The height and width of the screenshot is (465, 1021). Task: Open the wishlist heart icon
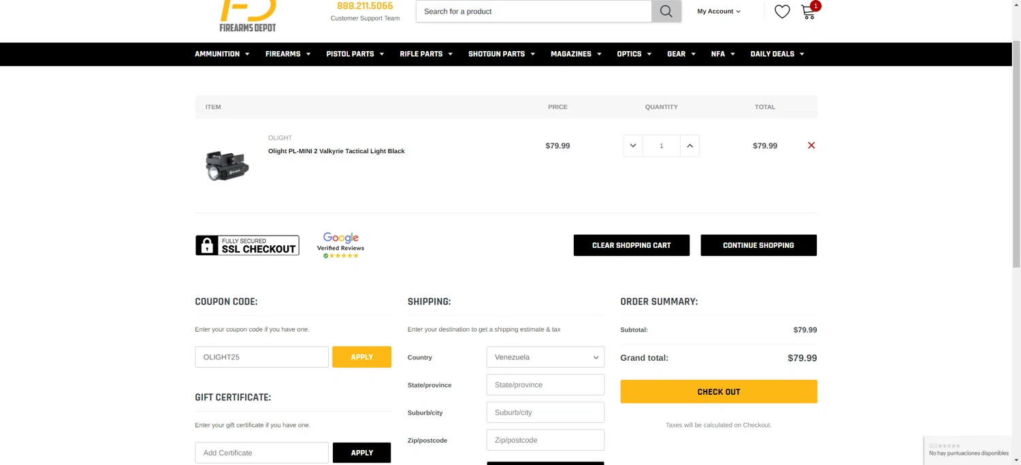click(782, 12)
